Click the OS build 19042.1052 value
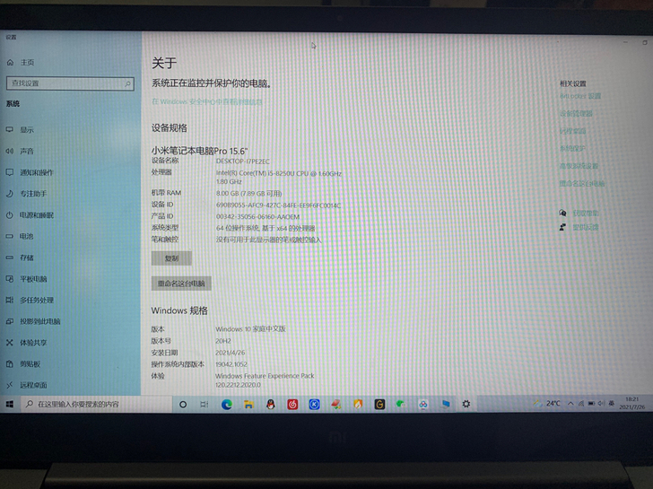This screenshot has width=653, height=489. point(231,364)
